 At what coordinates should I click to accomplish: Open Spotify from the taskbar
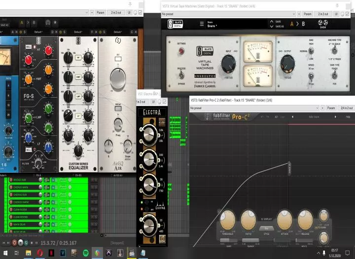click(86, 253)
